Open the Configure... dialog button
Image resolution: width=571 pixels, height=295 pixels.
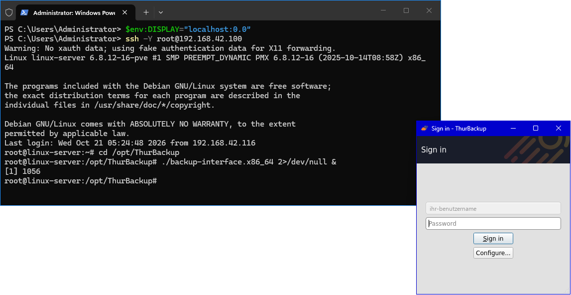tap(493, 253)
